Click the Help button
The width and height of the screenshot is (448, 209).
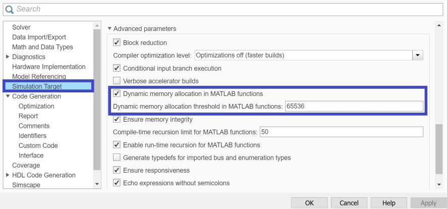(x=388, y=203)
